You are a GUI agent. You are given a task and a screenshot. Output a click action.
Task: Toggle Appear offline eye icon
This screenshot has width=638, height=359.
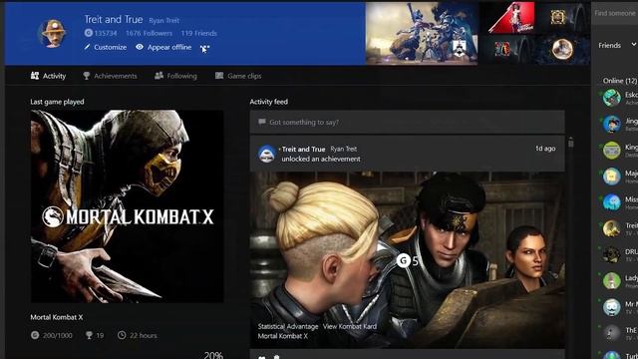[140, 47]
